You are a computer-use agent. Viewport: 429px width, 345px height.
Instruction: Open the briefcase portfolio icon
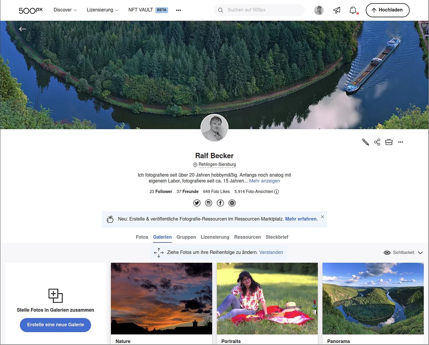389,142
